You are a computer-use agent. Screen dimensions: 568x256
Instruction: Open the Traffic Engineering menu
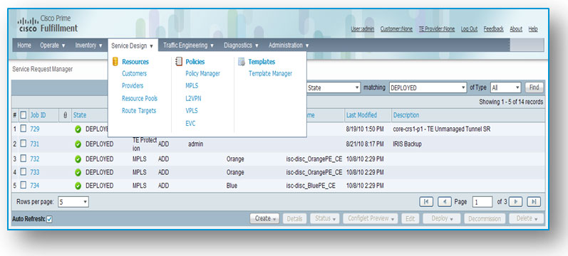(188, 46)
